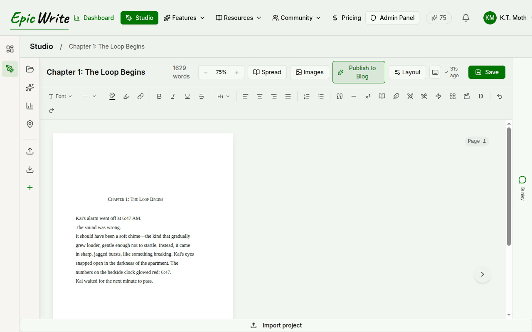This screenshot has height=332, width=532.
Task: Toggle bold formatting
Action: (159, 96)
